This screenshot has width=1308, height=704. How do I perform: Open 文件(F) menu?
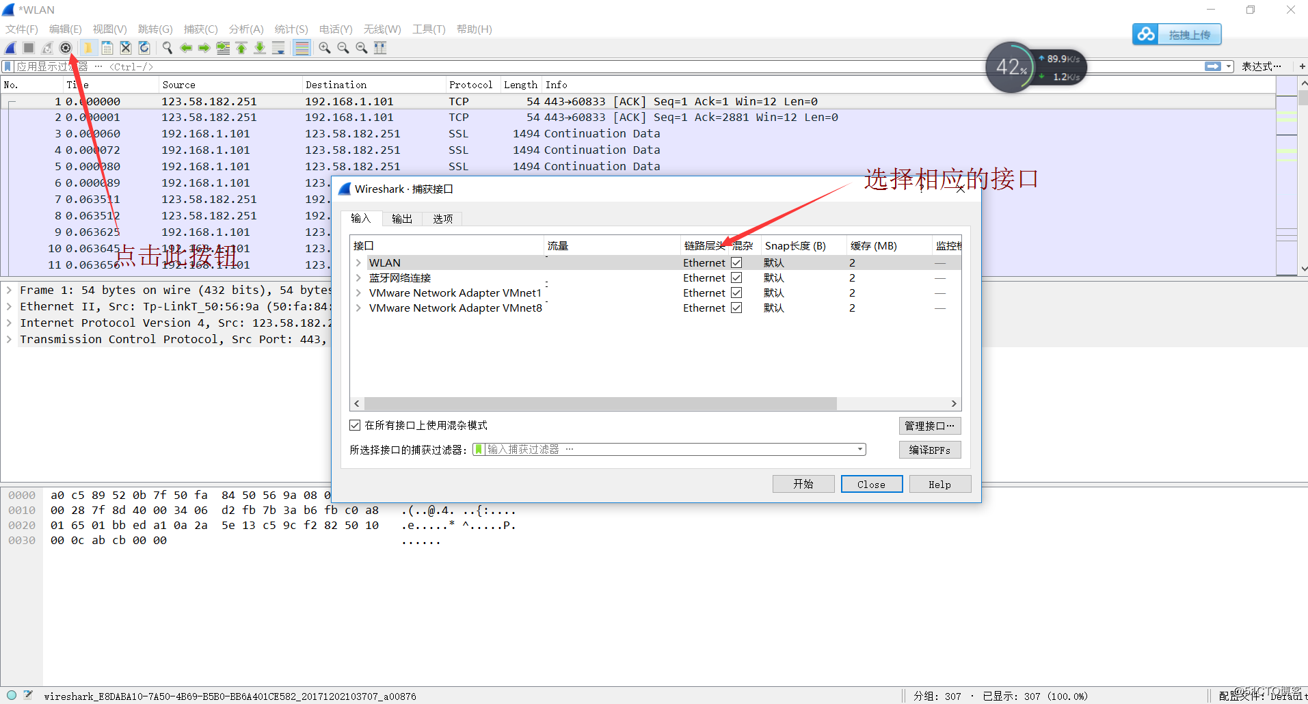(x=22, y=29)
